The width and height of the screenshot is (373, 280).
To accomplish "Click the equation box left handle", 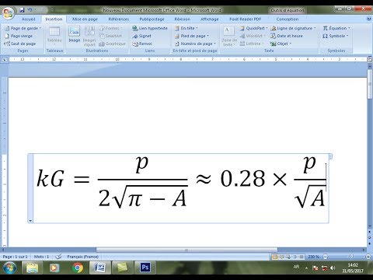I will 30,188.
